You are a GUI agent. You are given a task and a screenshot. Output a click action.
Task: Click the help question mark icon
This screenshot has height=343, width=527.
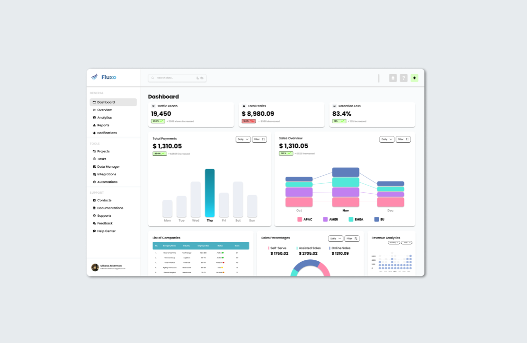403,78
